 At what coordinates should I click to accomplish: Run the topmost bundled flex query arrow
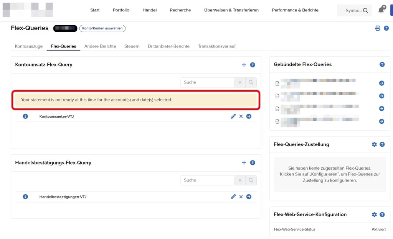tap(381, 83)
